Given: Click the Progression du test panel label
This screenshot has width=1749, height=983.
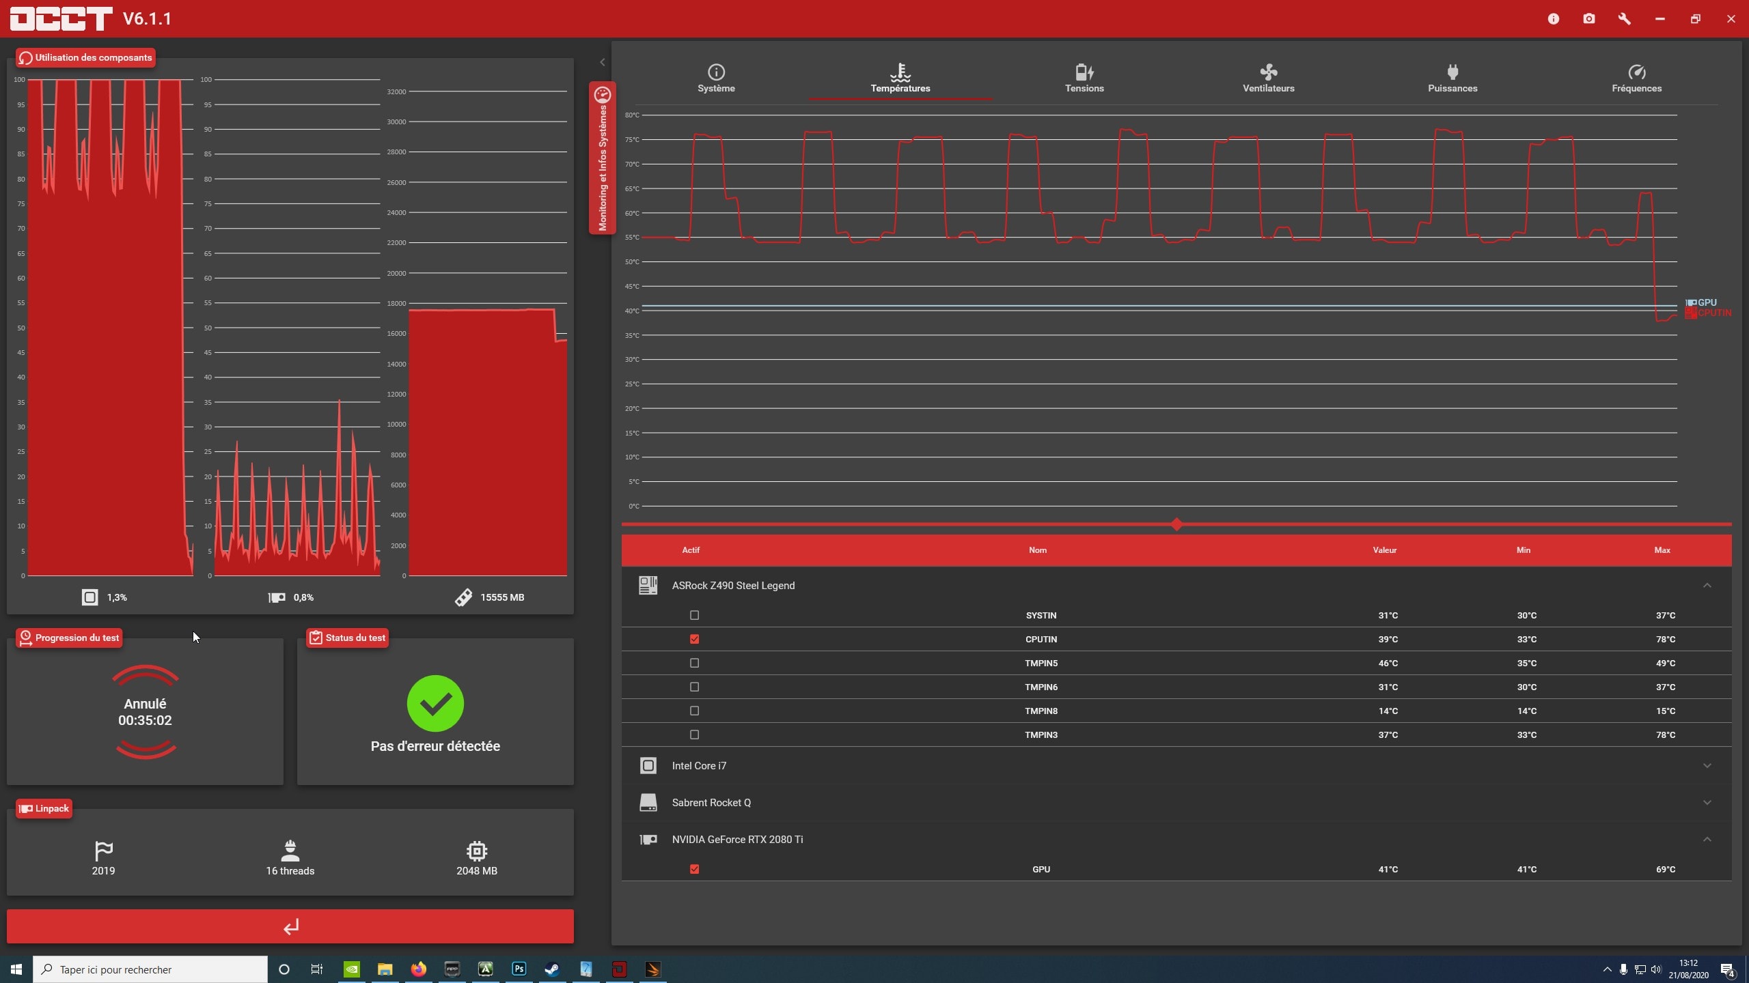Looking at the screenshot, I should (69, 638).
